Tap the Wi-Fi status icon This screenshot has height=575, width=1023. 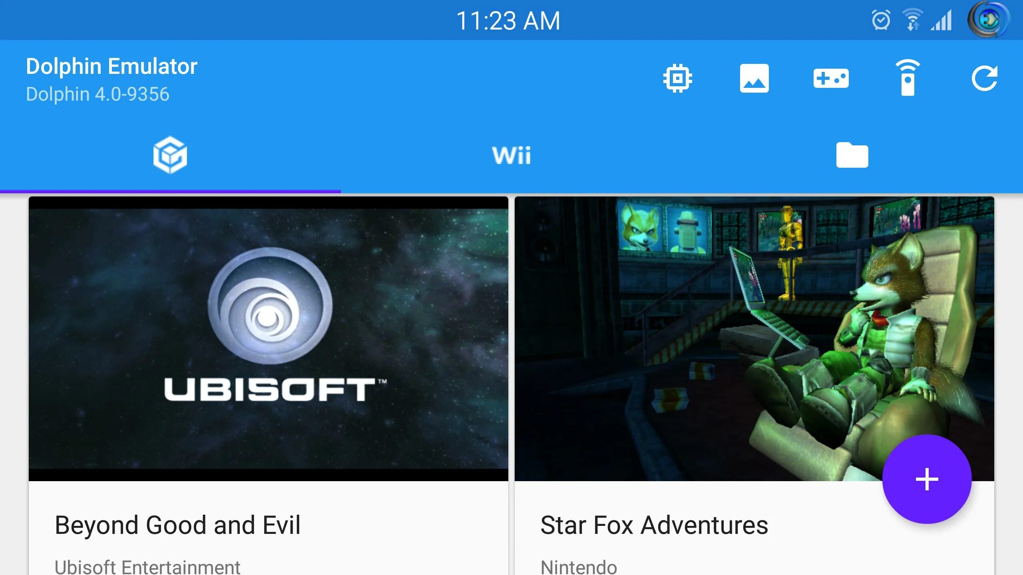coord(912,20)
